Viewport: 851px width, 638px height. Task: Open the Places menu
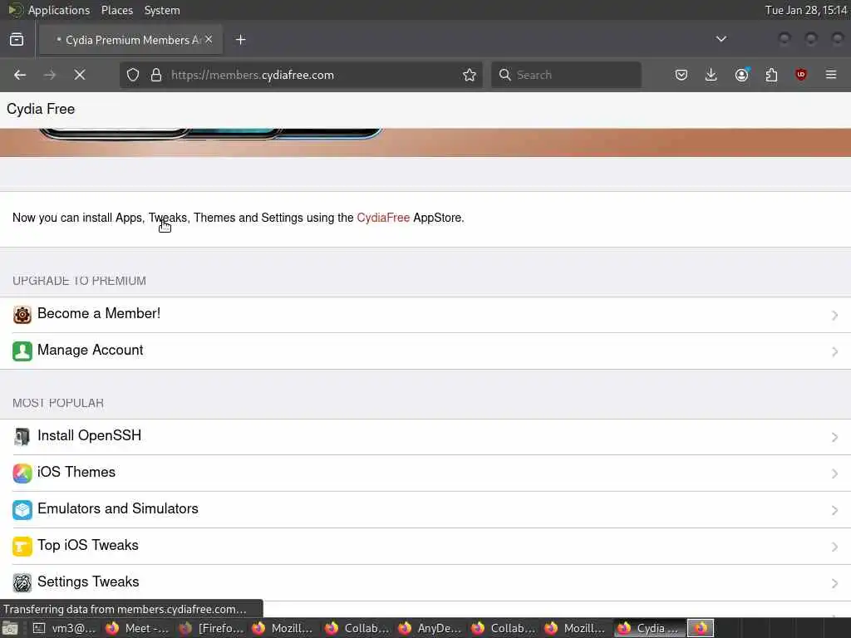[116, 10]
